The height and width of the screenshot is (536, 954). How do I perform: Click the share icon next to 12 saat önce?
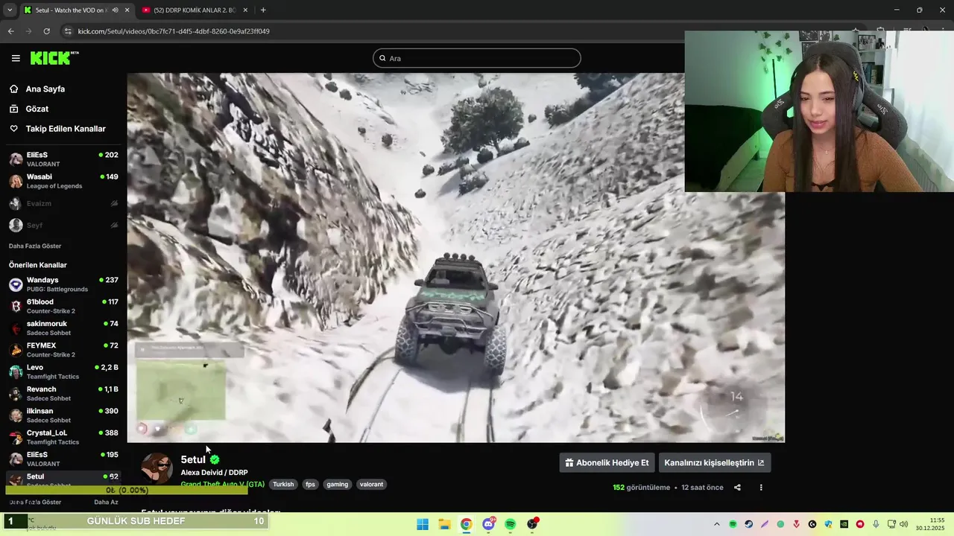[x=737, y=488]
